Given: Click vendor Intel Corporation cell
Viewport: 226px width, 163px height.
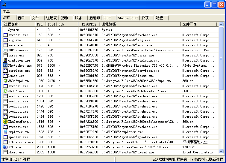Looking at the screenshot, I should point(198,152).
